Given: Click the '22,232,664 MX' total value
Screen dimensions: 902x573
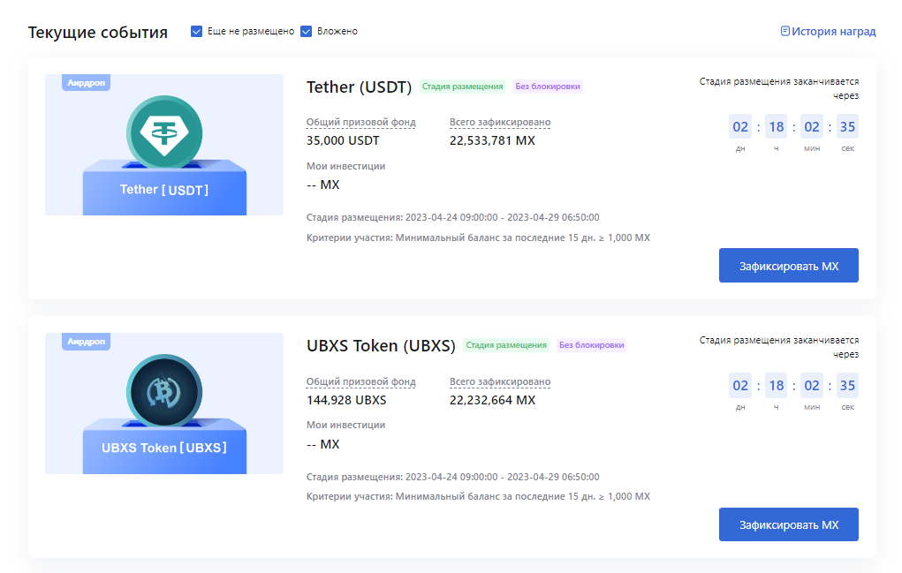Looking at the screenshot, I should click(x=492, y=400).
